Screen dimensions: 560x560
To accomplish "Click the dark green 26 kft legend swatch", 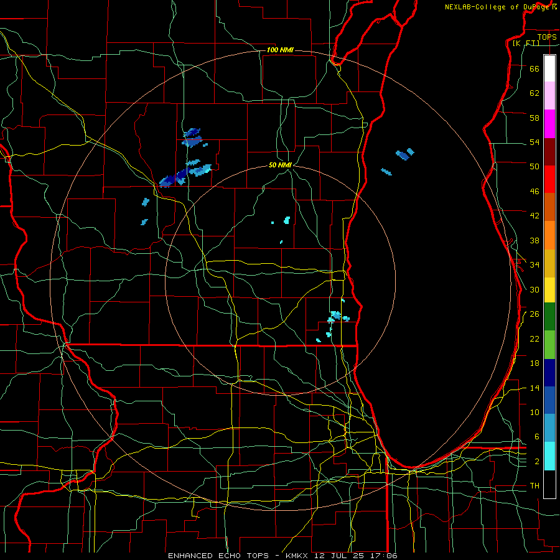I will pos(549,317).
